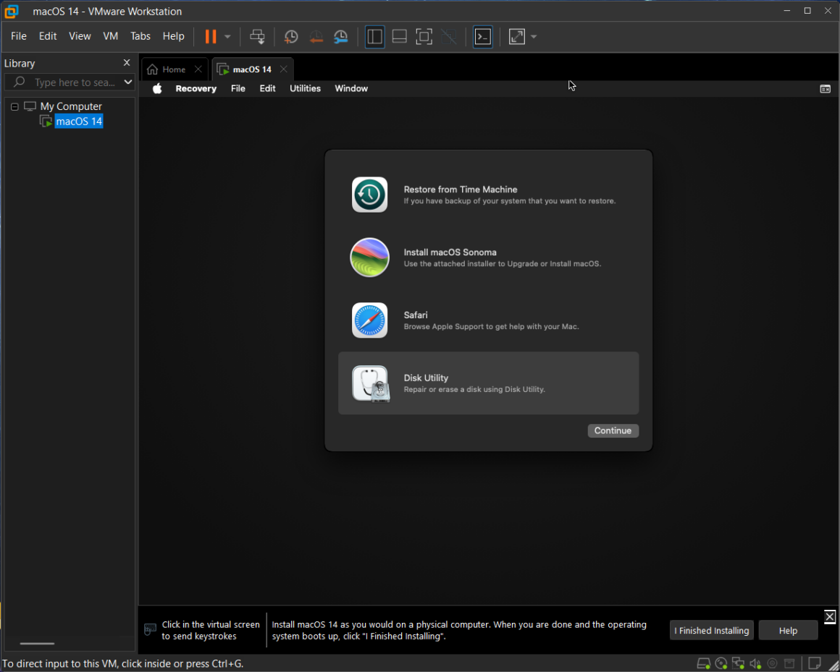
Task: Toggle the console view button
Action: tap(483, 36)
